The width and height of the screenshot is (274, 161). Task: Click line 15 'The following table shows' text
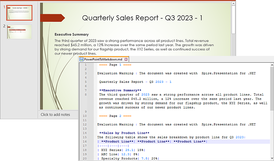pyautogui.click(x=171, y=137)
